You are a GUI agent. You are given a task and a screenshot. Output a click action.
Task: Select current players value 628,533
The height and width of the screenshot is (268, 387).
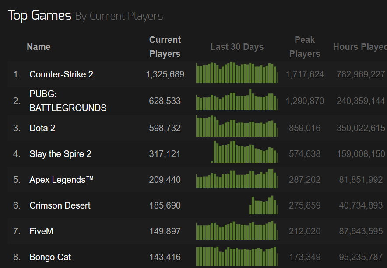[x=165, y=101]
